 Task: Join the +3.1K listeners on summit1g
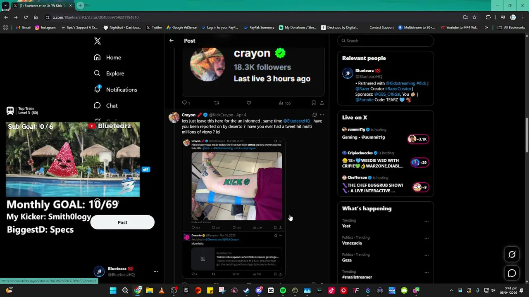coord(418,139)
